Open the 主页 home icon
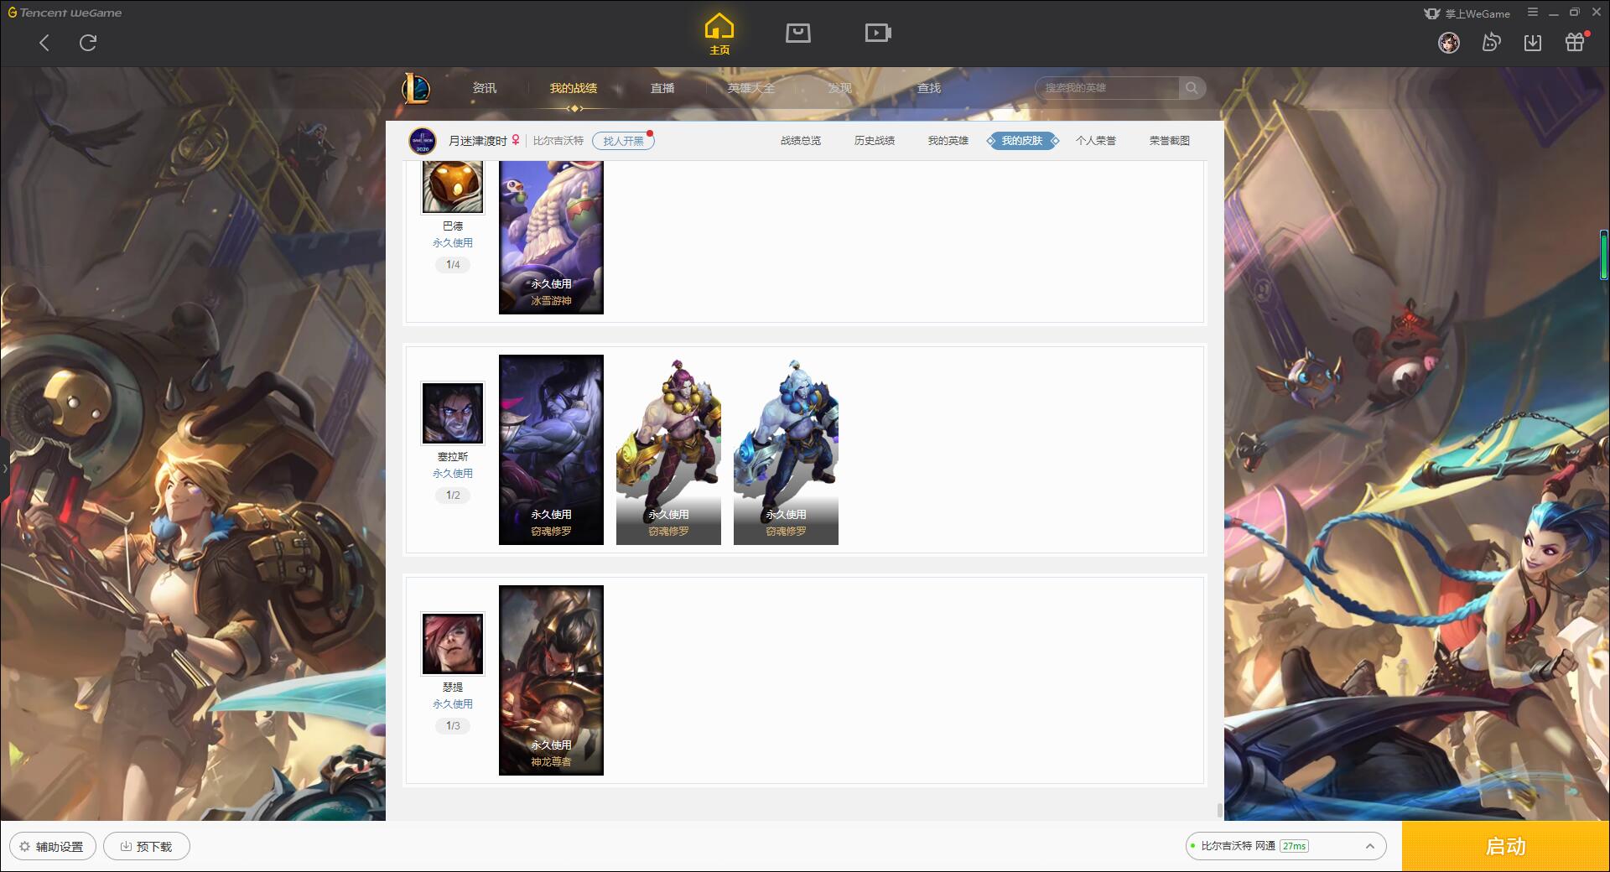Viewport: 1610px width, 872px height. [x=719, y=34]
